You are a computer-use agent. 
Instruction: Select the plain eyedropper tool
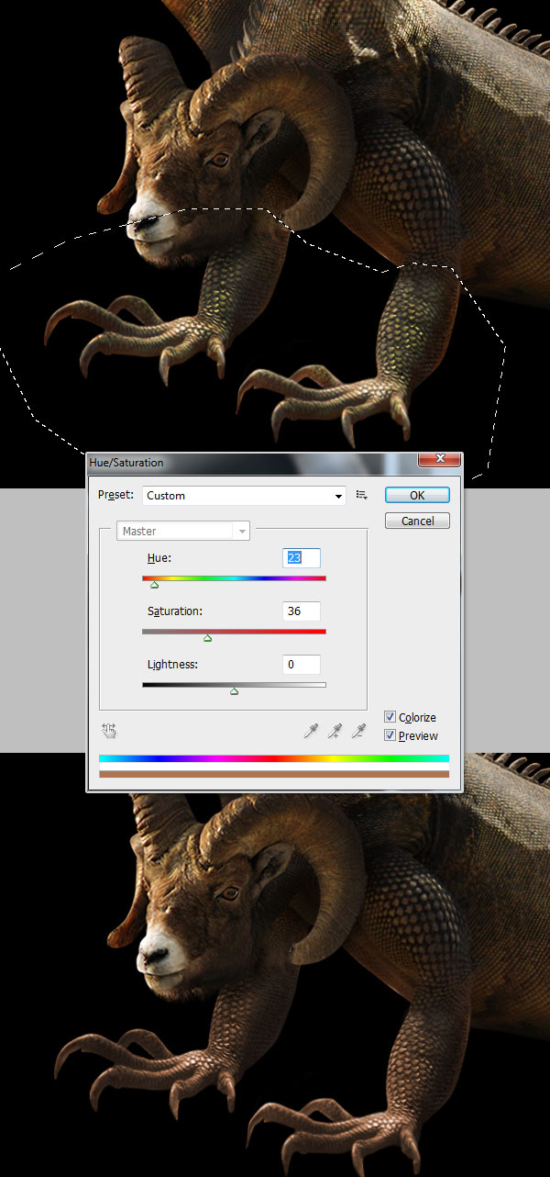[312, 731]
